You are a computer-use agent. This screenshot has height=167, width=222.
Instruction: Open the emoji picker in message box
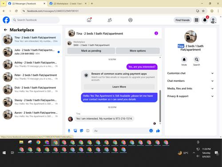pyautogui.click(x=151, y=130)
